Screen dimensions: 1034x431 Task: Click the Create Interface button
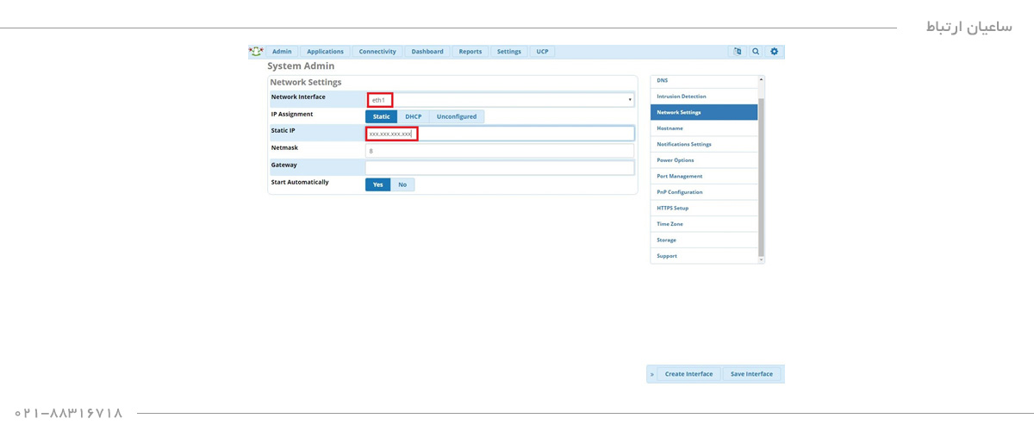tap(688, 374)
